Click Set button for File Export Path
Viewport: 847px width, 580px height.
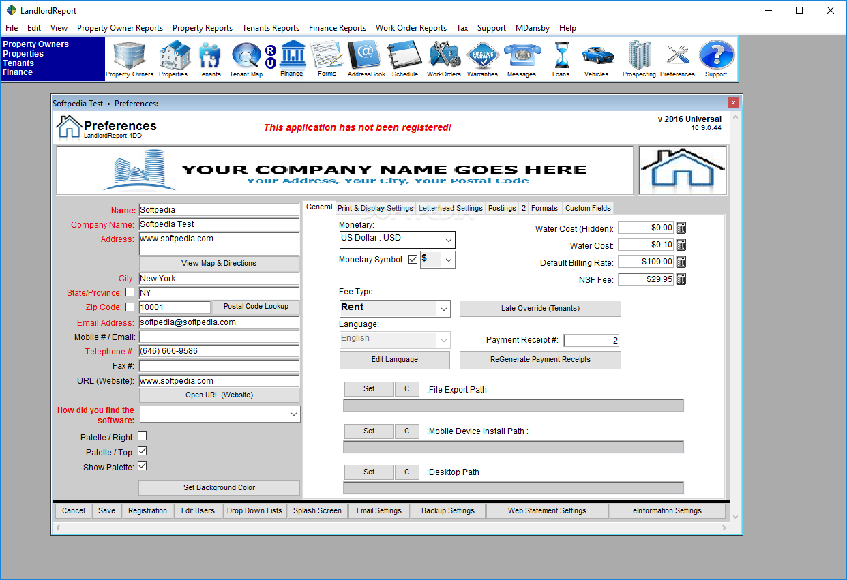369,389
